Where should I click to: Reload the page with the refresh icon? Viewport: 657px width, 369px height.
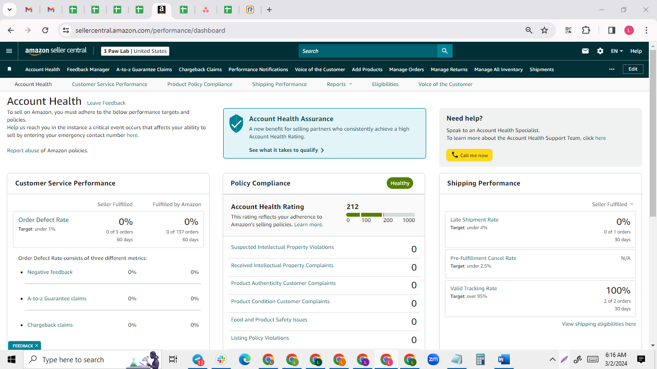point(45,30)
